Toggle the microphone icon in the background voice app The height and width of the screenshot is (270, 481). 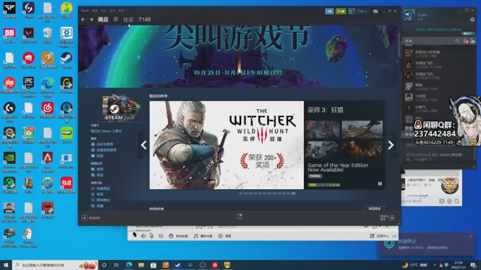[152, 236]
